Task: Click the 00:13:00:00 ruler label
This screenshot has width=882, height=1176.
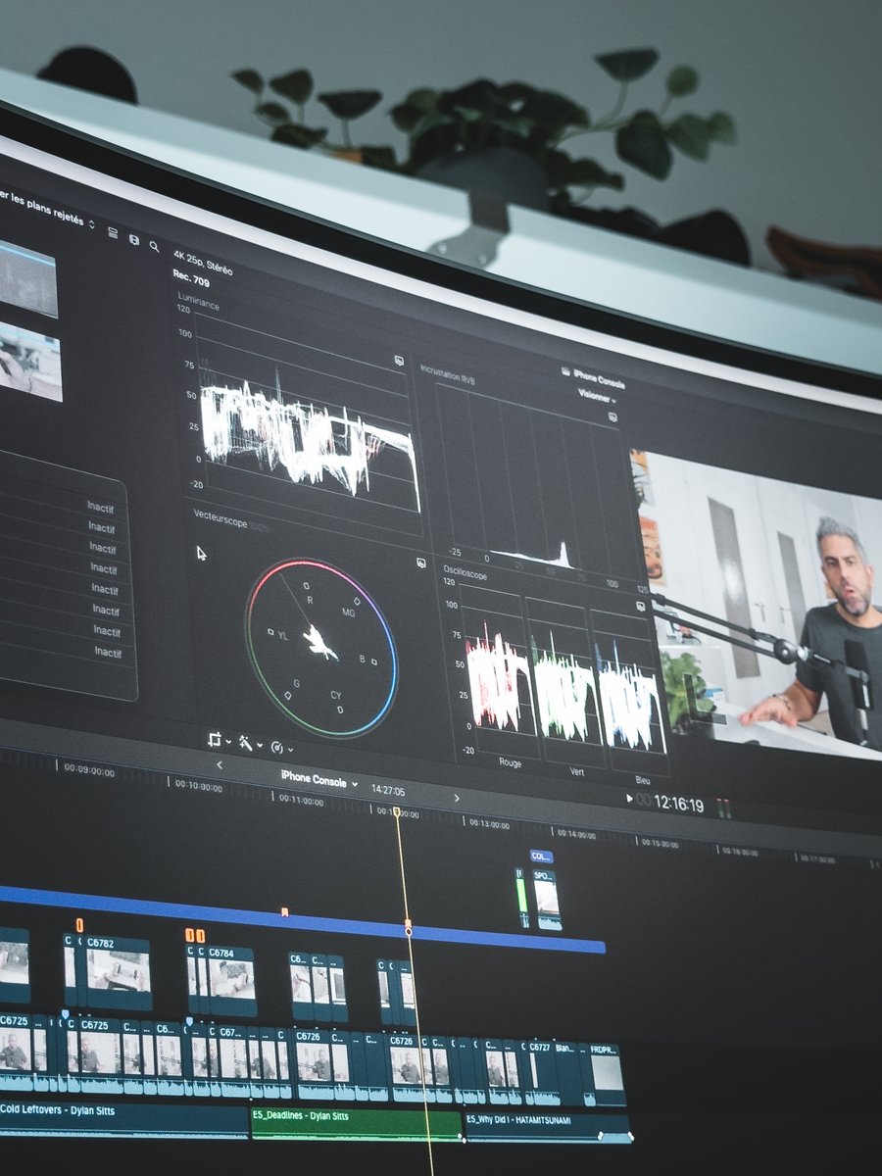Action: coord(487,824)
